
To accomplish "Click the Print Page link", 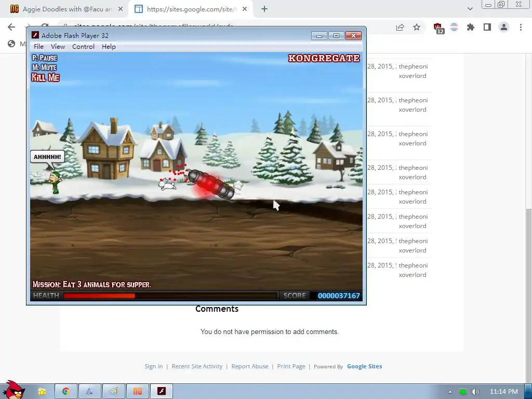I will coord(291,366).
